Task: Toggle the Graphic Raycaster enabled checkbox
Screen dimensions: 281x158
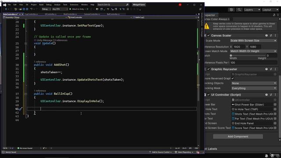Action: 209,69
